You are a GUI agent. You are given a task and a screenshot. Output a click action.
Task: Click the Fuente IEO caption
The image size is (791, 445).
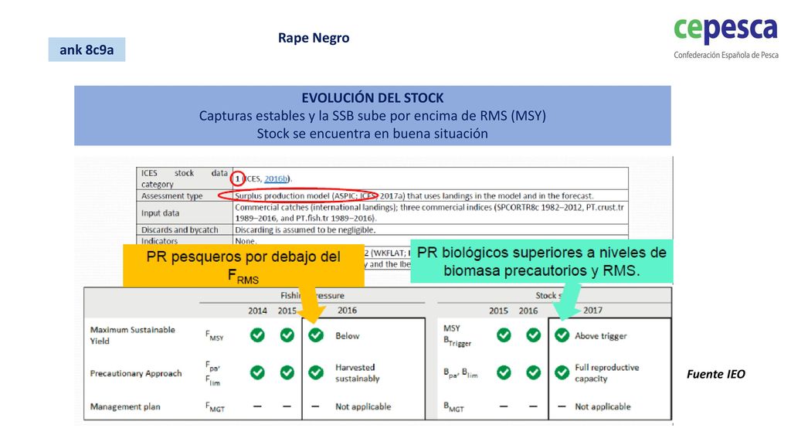click(x=716, y=374)
